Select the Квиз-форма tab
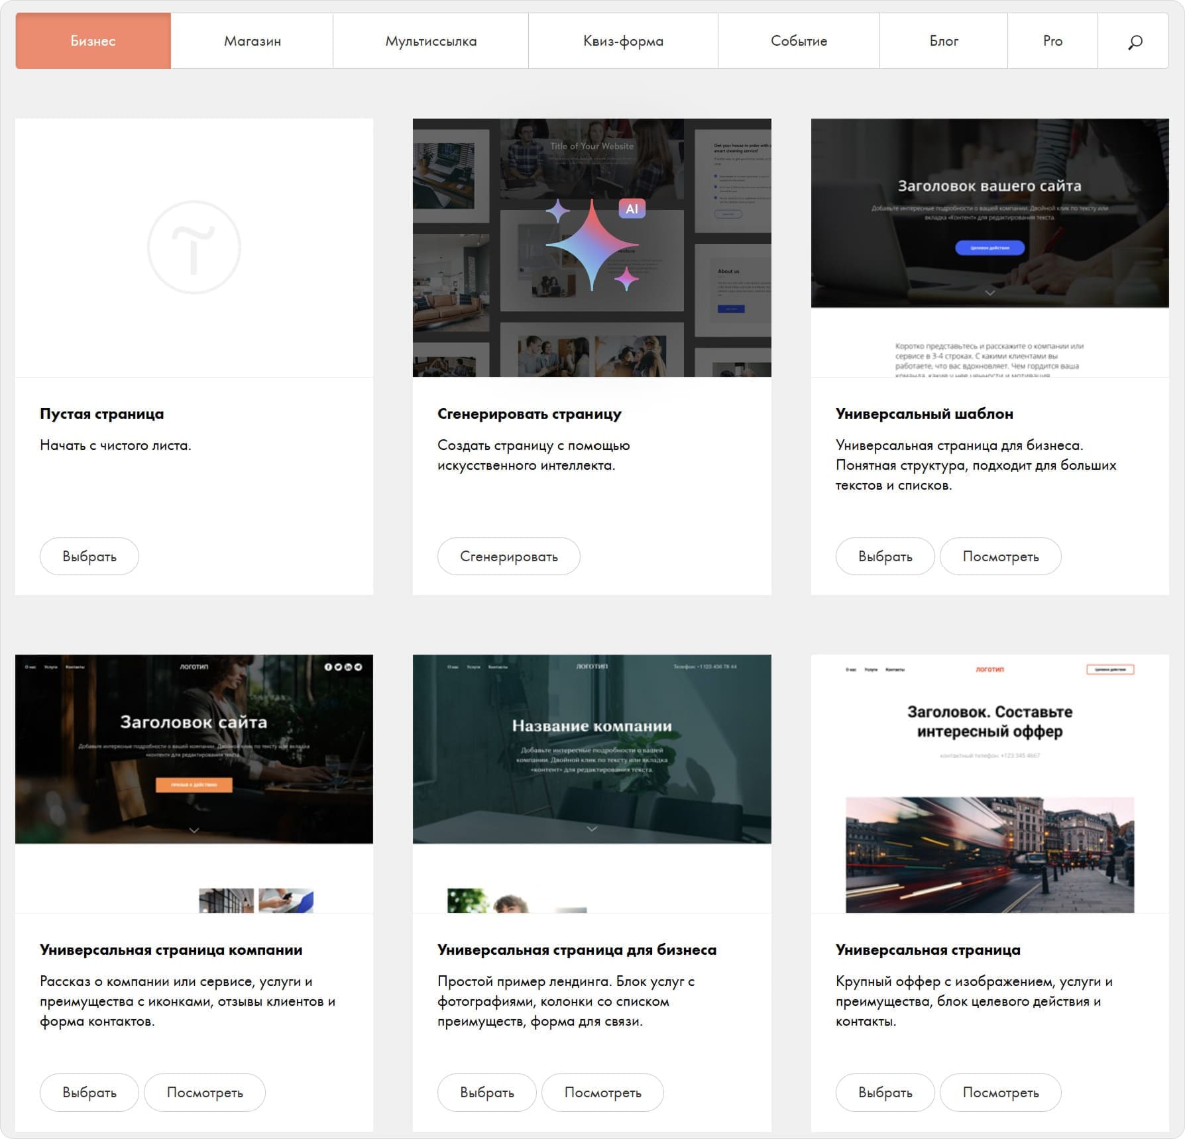This screenshot has width=1185, height=1139. [x=623, y=41]
